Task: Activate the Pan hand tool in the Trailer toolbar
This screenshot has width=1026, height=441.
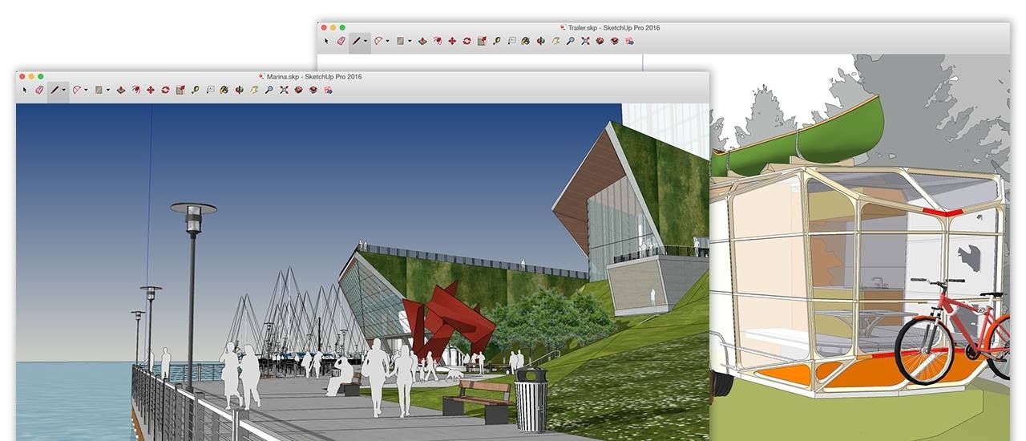Action: point(555,41)
